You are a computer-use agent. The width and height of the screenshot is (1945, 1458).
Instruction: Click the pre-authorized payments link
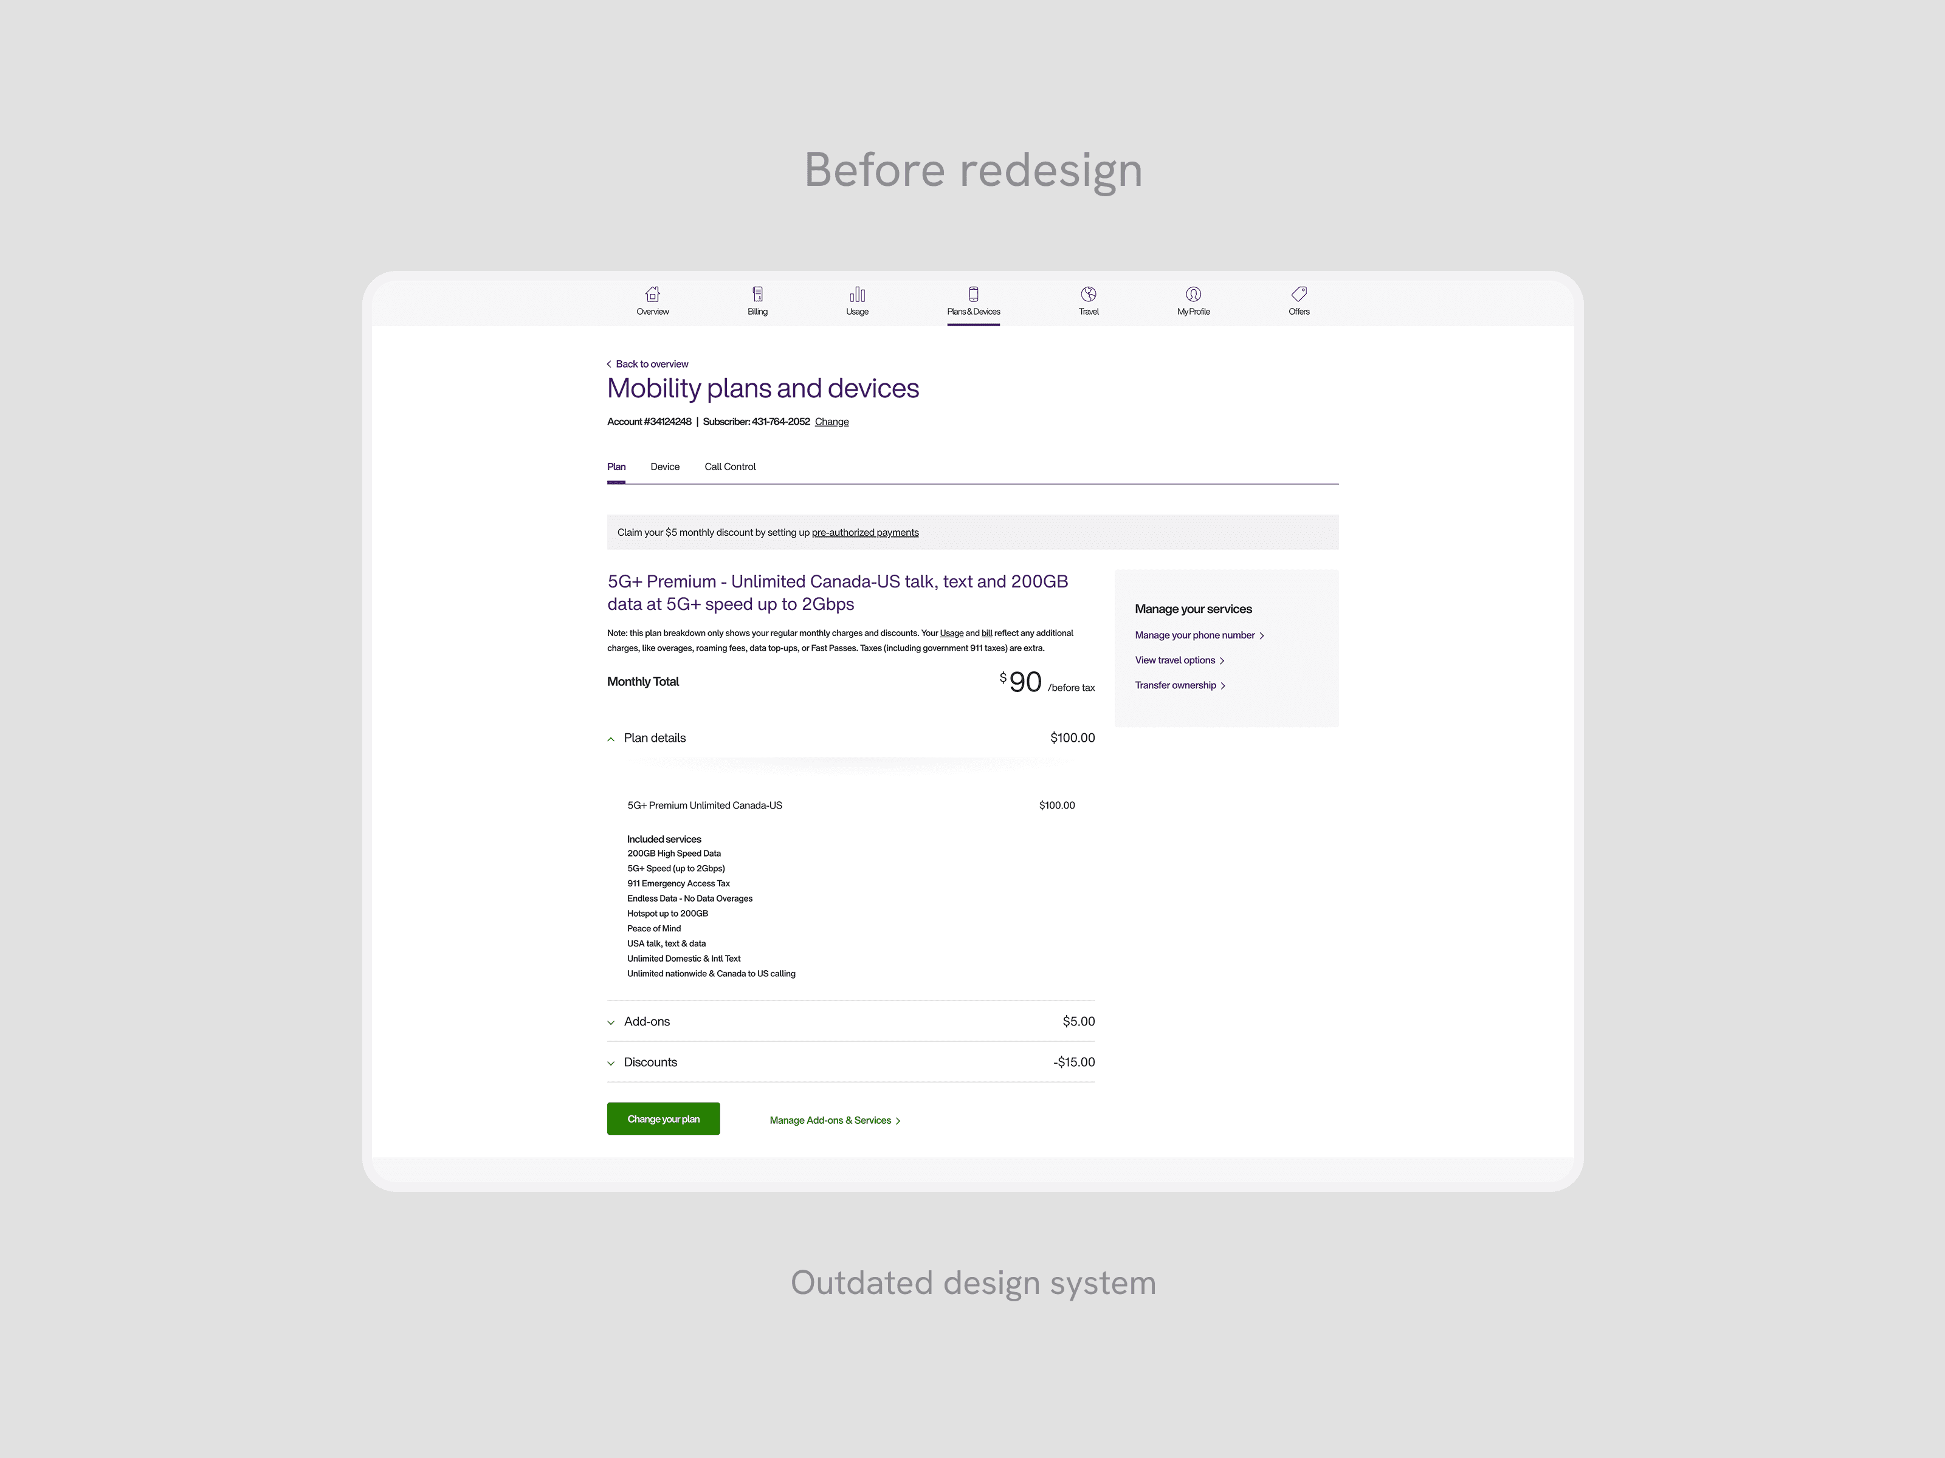[x=864, y=533]
